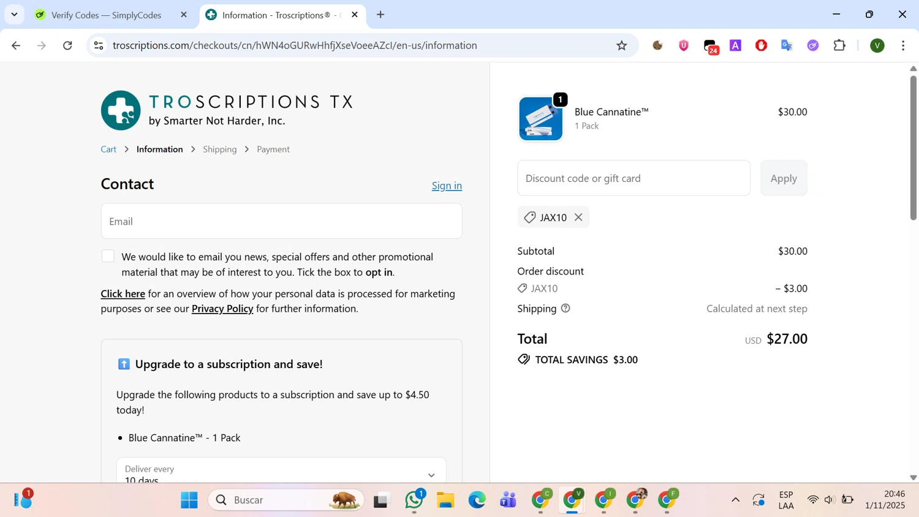
Task: Focus the Email input field
Action: point(281,221)
